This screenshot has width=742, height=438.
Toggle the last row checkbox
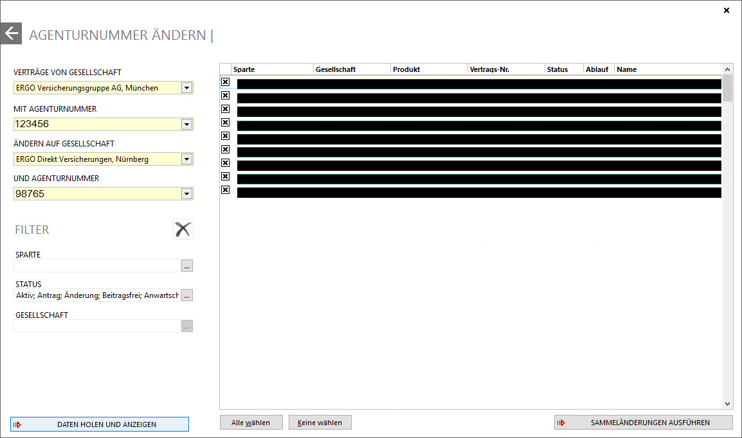[225, 190]
